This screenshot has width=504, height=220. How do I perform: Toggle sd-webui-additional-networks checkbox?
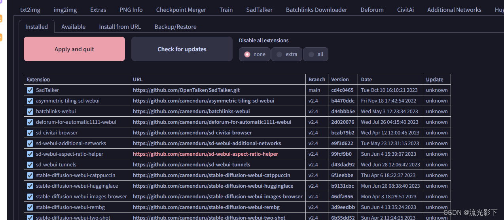pos(30,144)
